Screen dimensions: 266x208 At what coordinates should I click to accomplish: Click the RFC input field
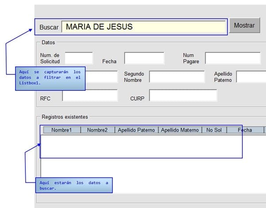point(90,96)
